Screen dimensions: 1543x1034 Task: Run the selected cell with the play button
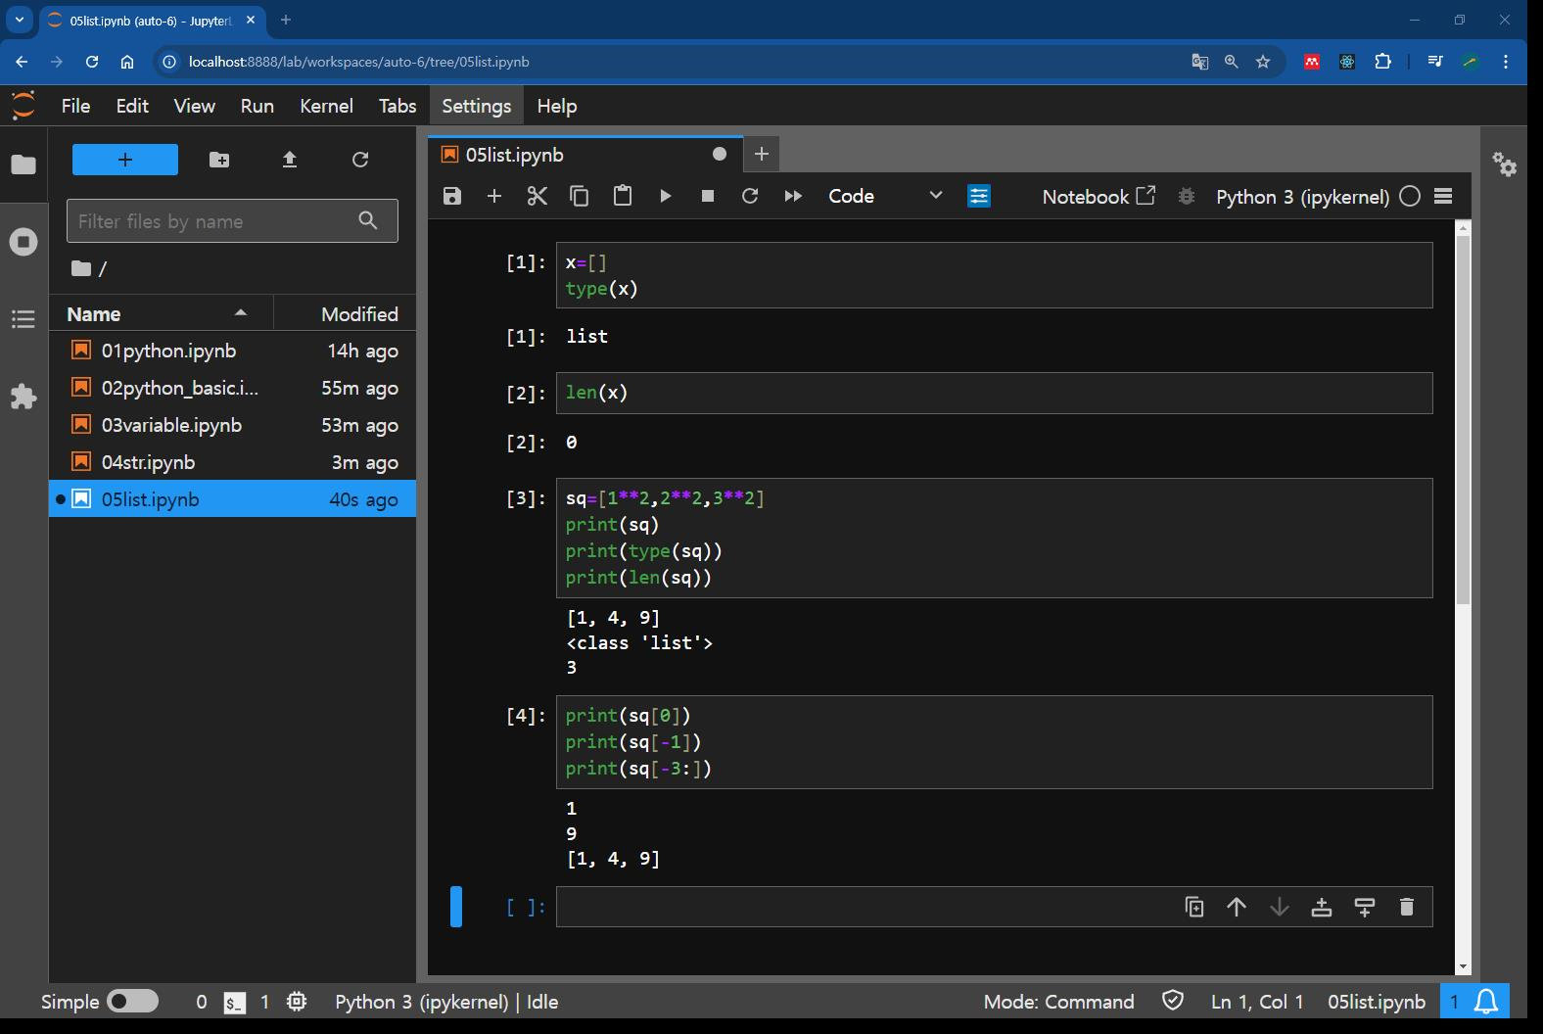click(666, 196)
